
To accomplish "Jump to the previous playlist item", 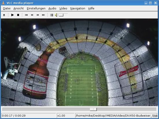I will click(x=26, y=15).
